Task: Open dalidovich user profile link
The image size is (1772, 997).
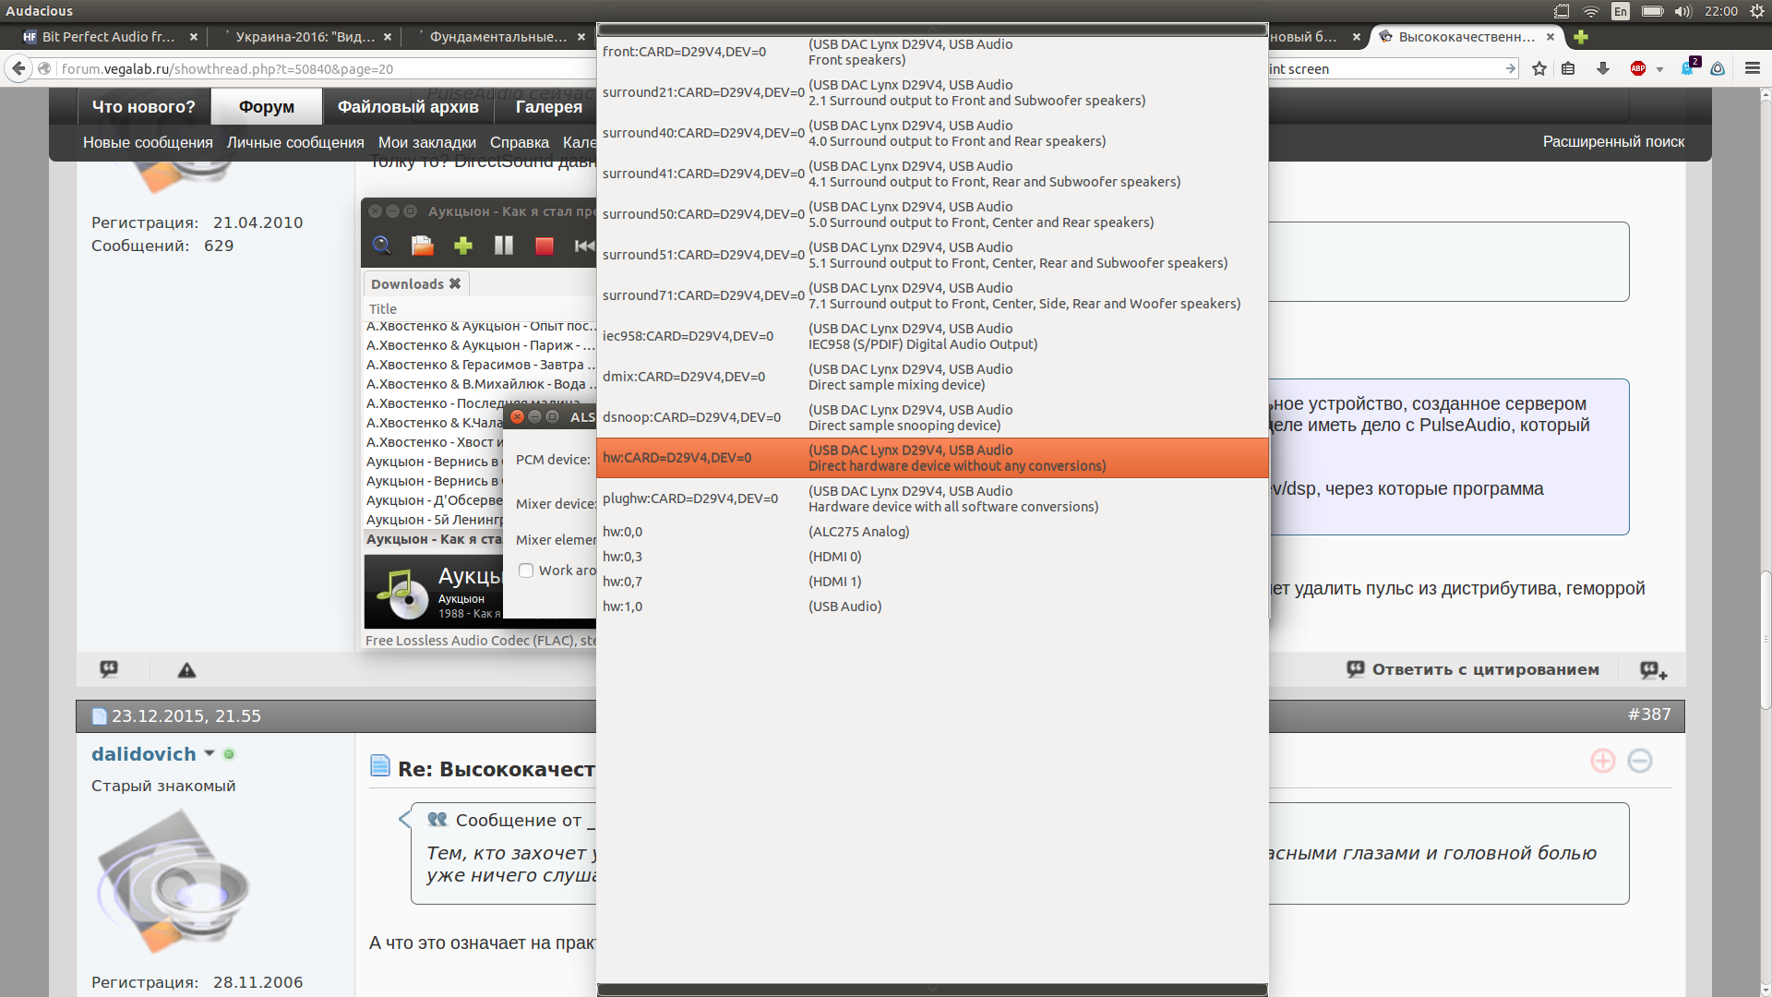Action: pyautogui.click(x=144, y=754)
